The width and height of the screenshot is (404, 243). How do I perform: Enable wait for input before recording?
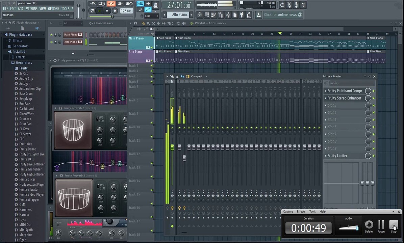click(x=102, y=4)
